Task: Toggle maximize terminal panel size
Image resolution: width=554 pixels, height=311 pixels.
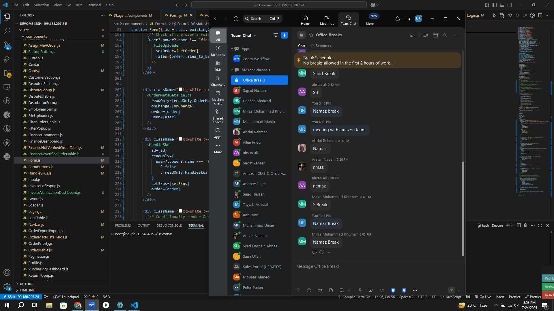Action: 540,225
